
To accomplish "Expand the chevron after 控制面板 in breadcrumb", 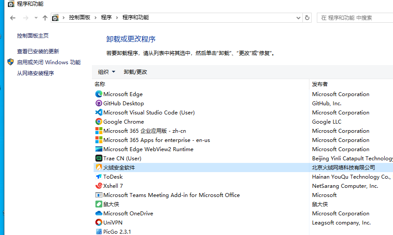I will tap(95, 17).
